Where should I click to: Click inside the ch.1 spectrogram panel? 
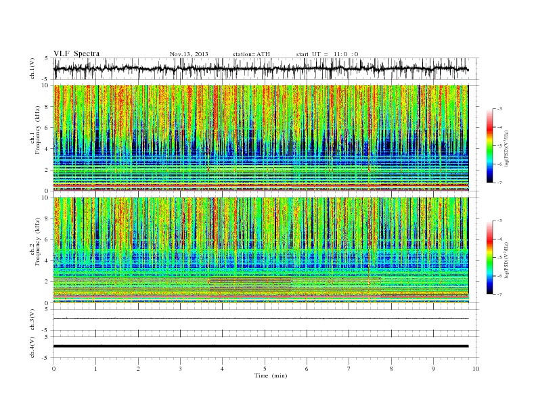(x=261, y=138)
